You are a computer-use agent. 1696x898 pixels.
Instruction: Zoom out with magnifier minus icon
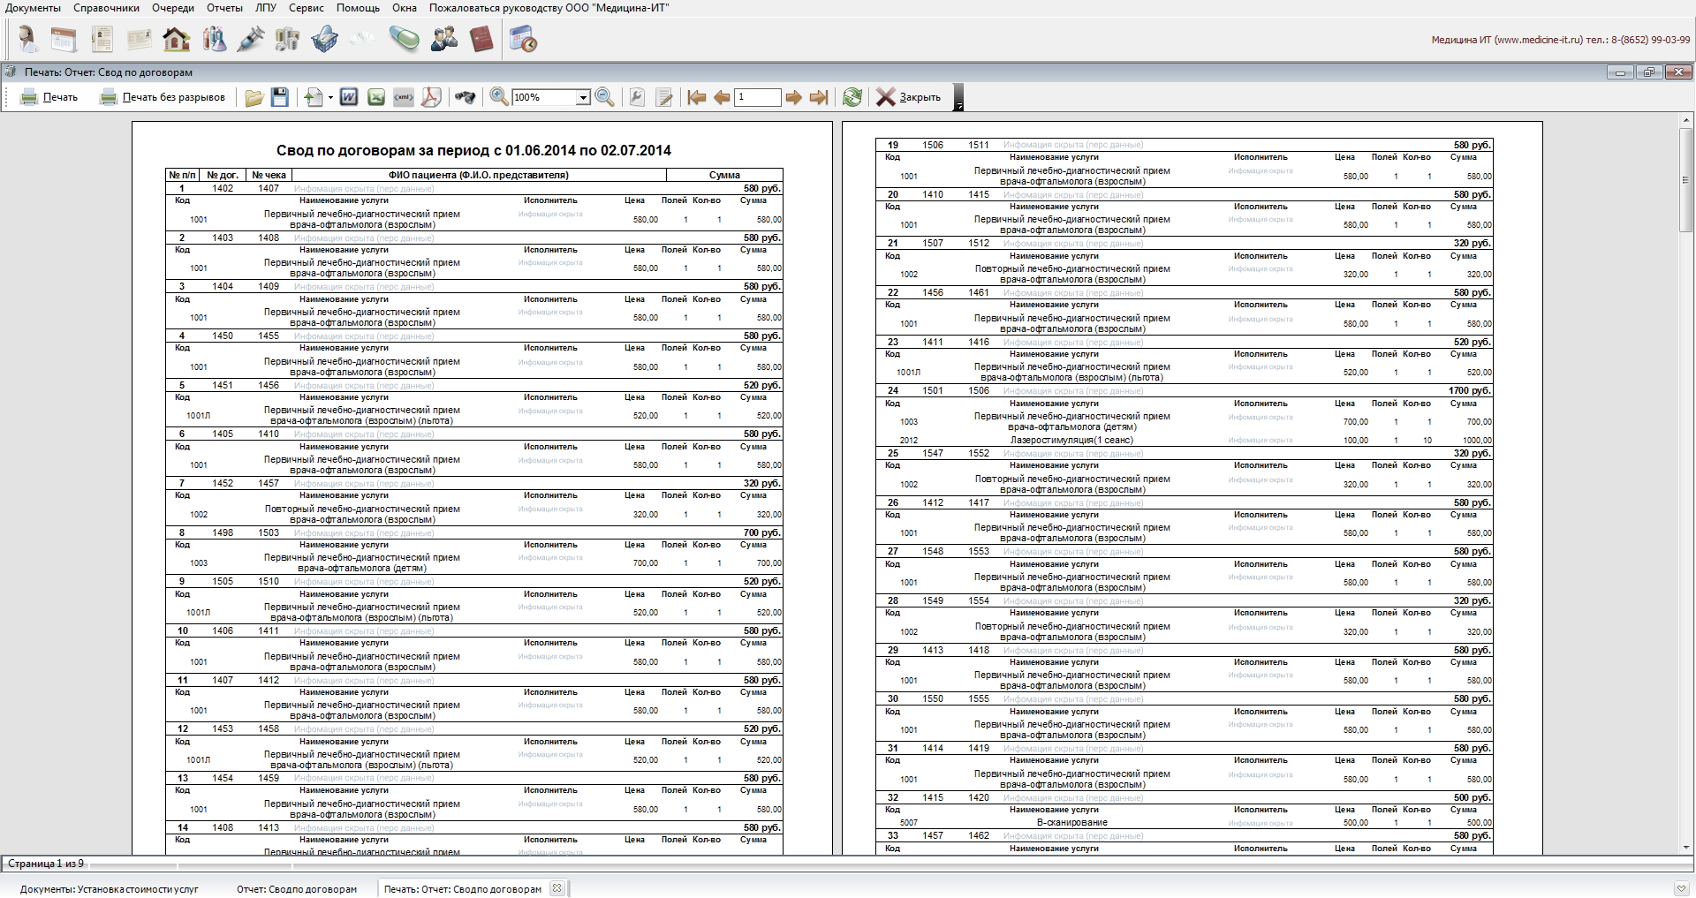click(x=605, y=97)
